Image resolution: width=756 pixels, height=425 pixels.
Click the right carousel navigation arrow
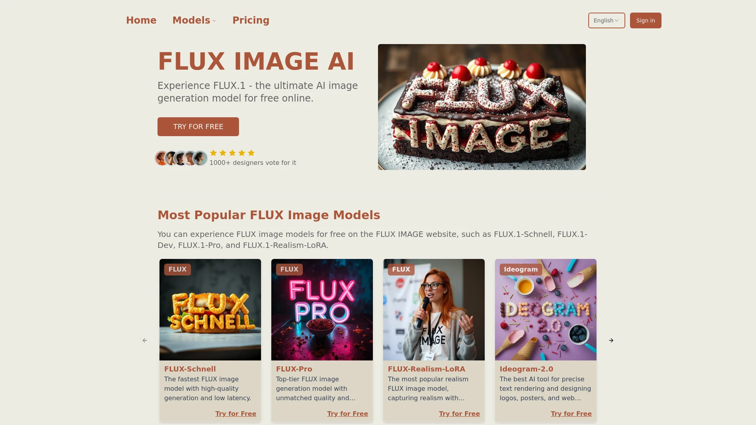(611, 340)
